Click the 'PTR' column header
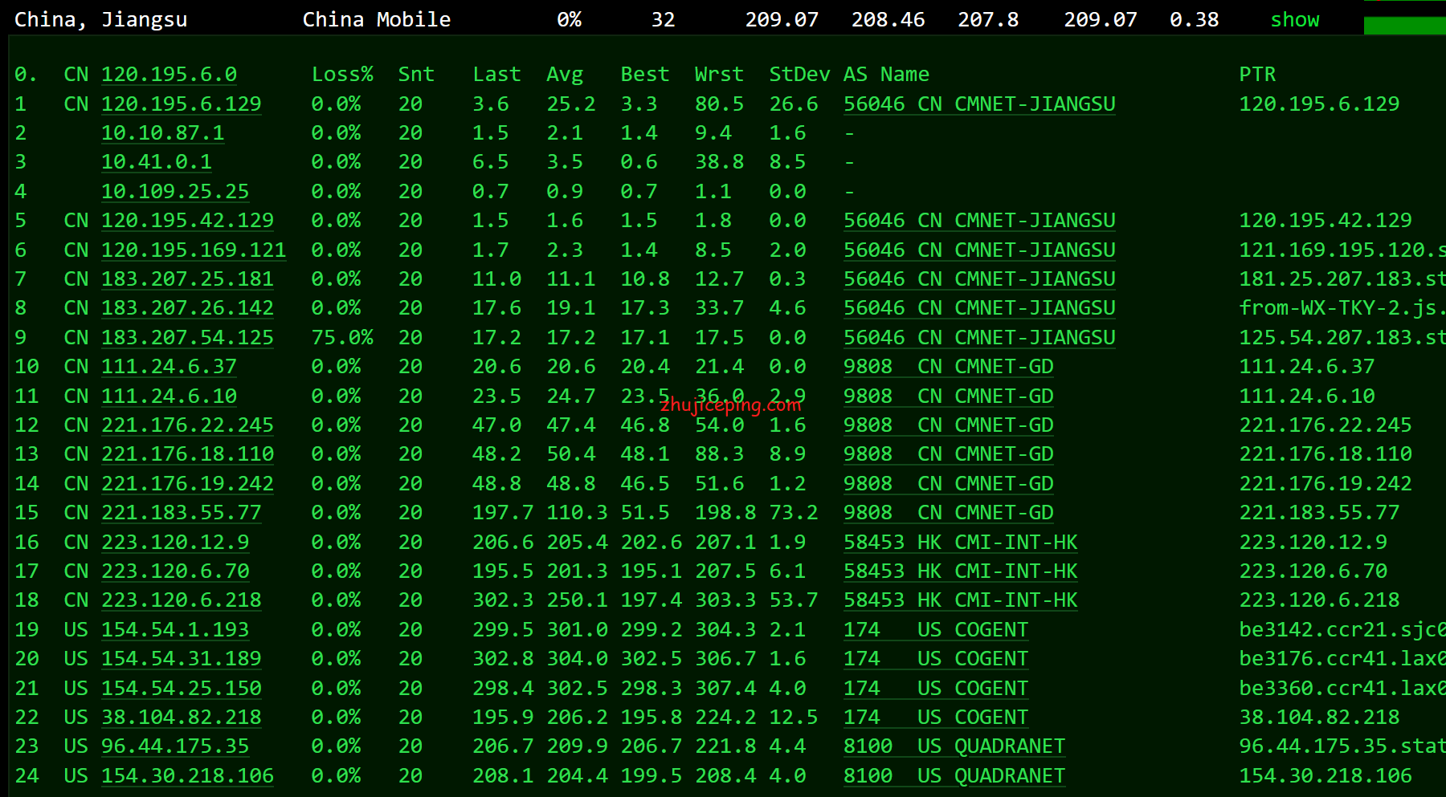Screen dimensions: 1446x797 pos(1257,75)
